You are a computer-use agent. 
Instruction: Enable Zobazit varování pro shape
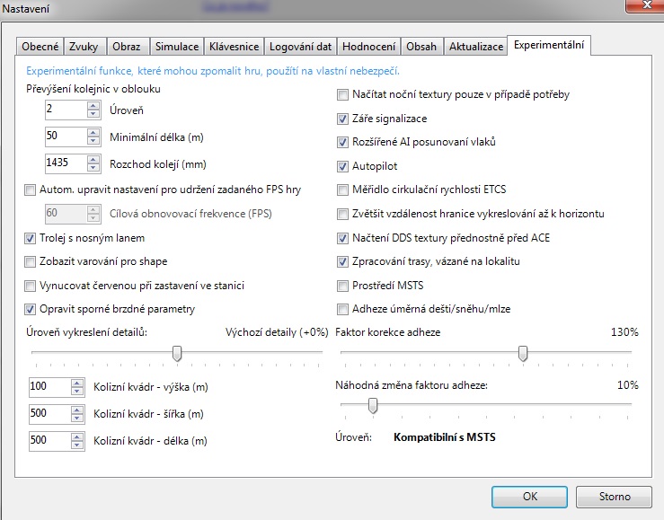coord(31,261)
